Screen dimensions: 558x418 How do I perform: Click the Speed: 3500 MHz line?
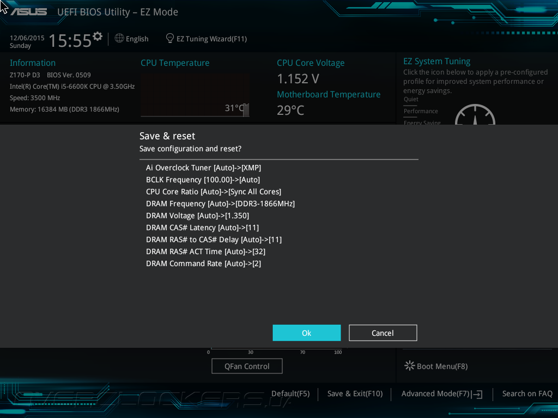35,98
